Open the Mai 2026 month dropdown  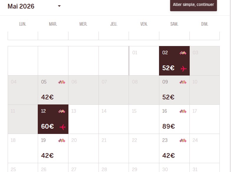click(x=59, y=6)
